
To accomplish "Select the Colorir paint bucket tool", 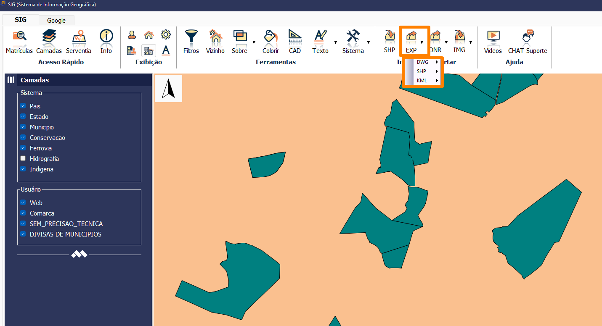I will click(x=271, y=42).
